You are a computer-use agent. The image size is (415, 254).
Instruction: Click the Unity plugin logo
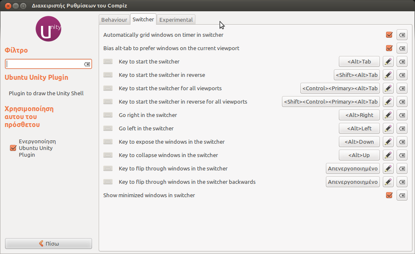[x=49, y=29]
